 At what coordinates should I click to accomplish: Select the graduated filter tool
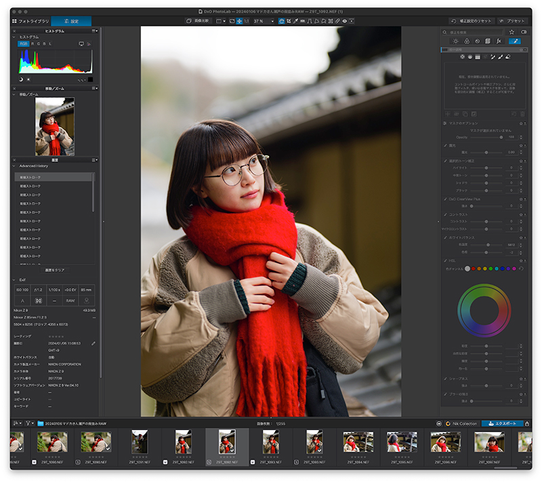(x=478, y=57)
